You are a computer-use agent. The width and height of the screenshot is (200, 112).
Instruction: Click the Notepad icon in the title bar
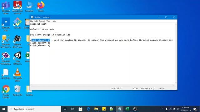(x=32, y=17)
